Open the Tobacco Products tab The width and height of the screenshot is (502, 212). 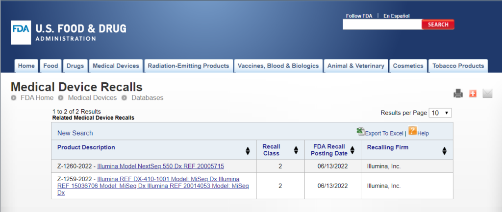(x=458, y=66)
